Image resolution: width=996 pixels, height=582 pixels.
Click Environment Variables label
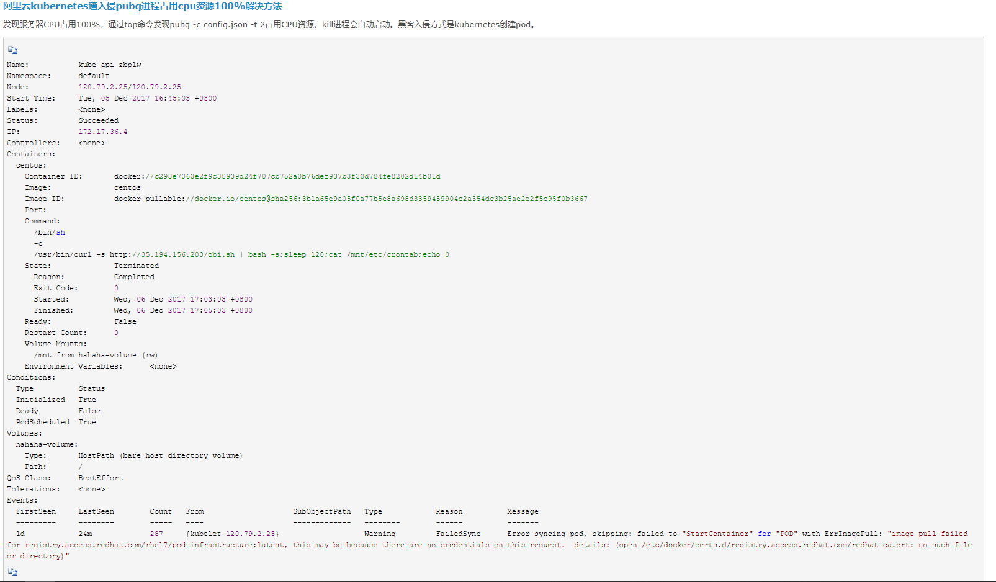tap(73, 366)
